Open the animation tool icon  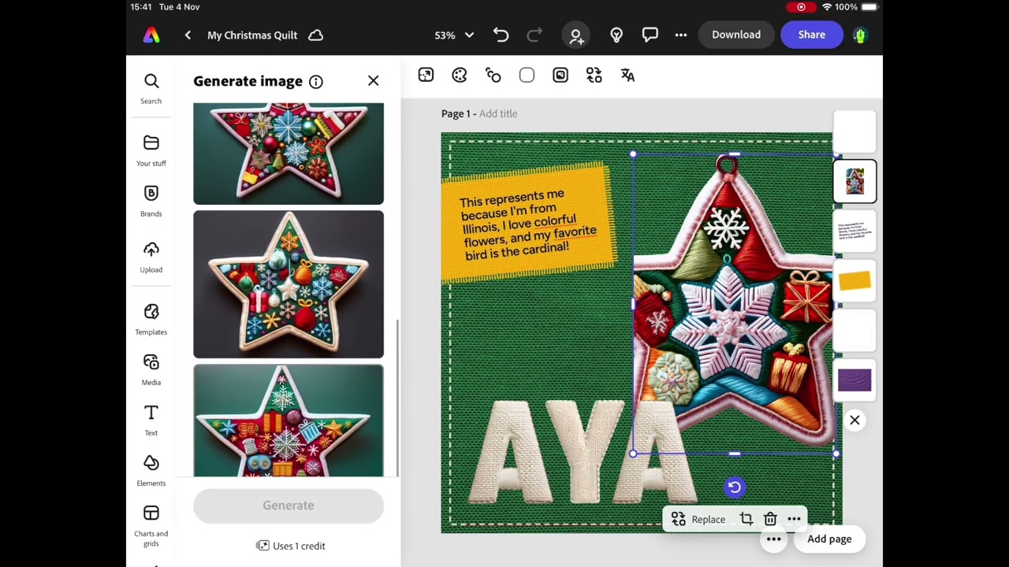tap(493, 76)
